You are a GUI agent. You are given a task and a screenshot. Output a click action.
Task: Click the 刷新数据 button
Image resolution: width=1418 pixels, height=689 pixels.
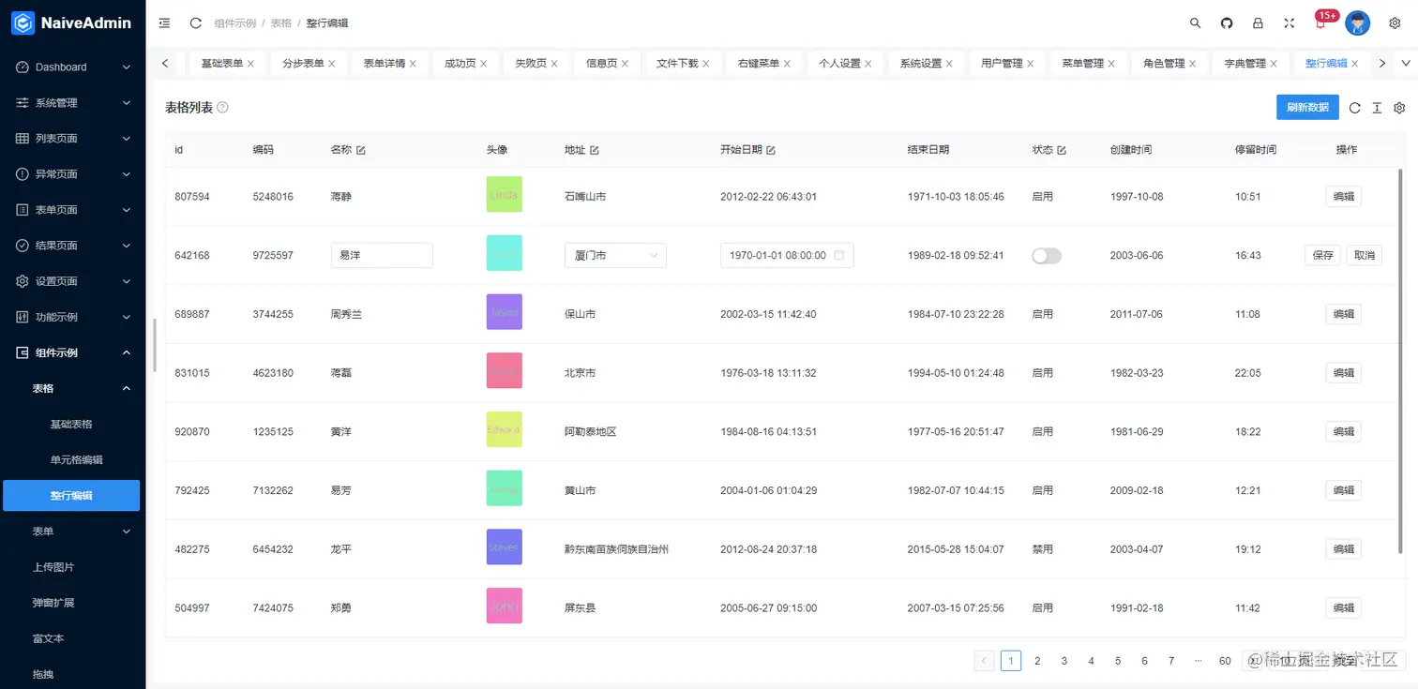(1307, 108)
